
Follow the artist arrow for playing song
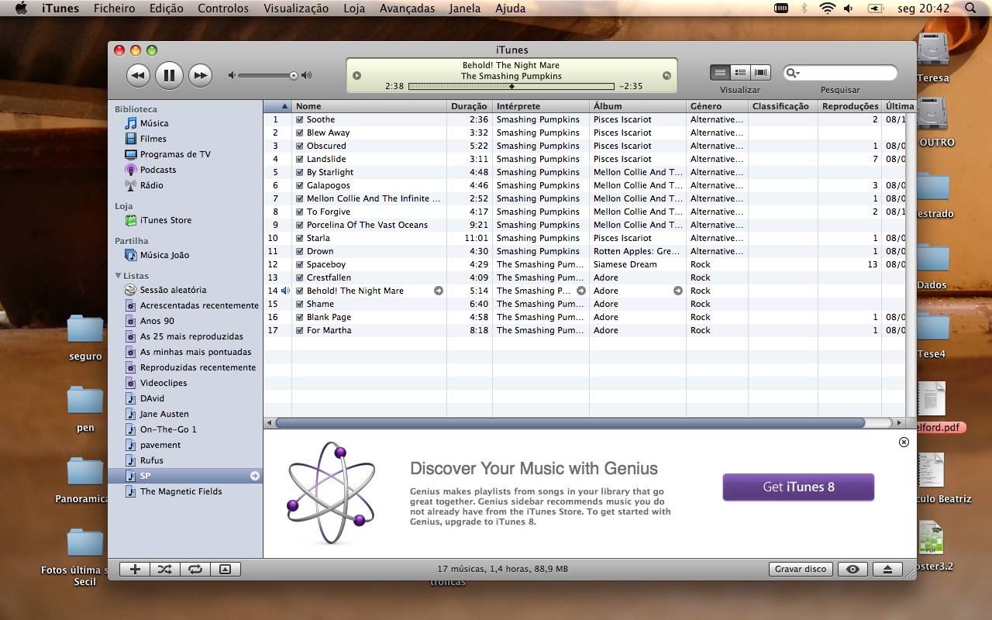click(x=581, y=291)
